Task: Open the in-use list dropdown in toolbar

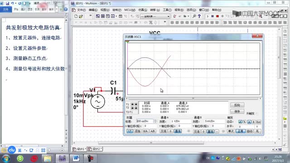Action: pyautogui.click(x=155, y=16)
